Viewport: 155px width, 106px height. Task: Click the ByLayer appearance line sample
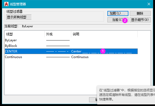tap(58, 40)
